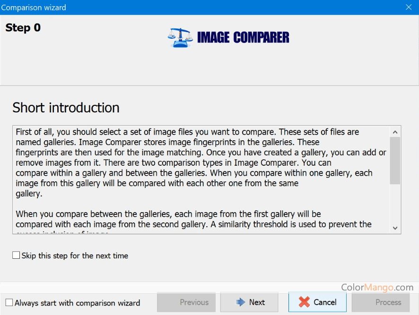Click the Step 0 heading
Viewport: 419px width, 315px height.
[x=23, y=28]
